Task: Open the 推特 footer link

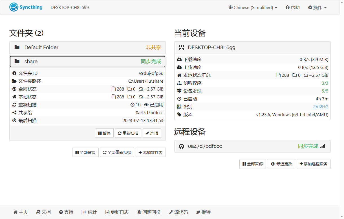Action: tap(203, 212)
